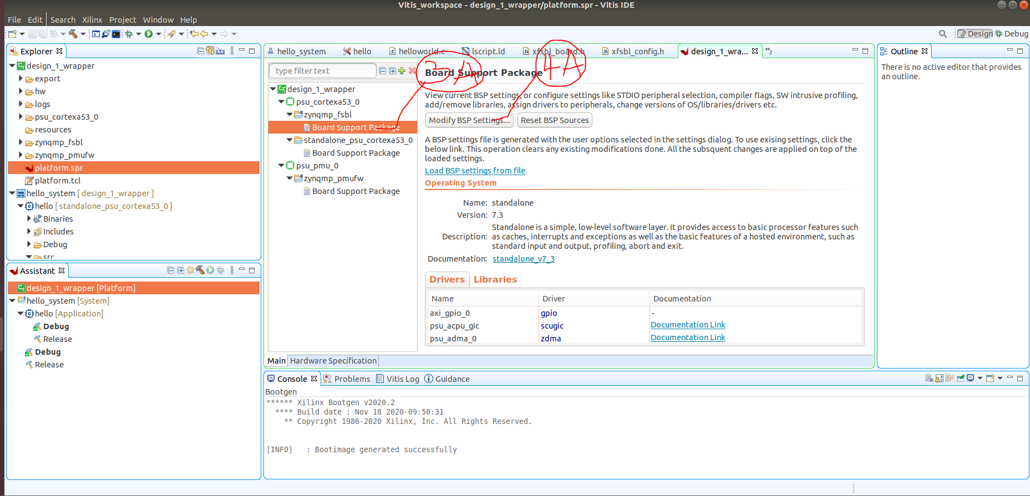Click the green Run icon in Assistant panel
This screenshot has height=496, width=1030.
point(210,270)
